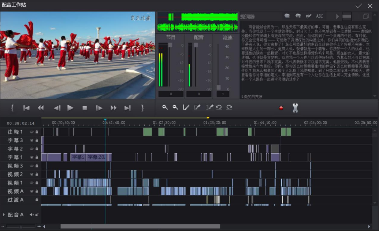The width and height of the screenshot is (379, 231).
Task: Undo the last action with undo arrow
Action: (219, 107)
